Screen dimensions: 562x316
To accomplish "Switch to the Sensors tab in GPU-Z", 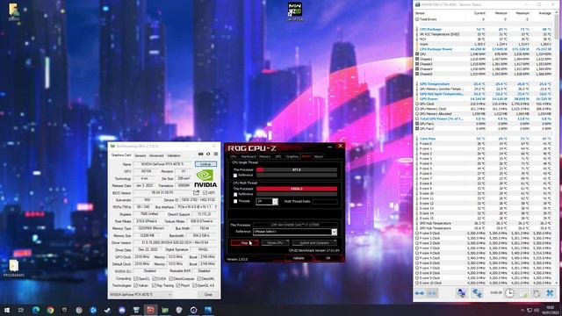I will click(140, 155).
